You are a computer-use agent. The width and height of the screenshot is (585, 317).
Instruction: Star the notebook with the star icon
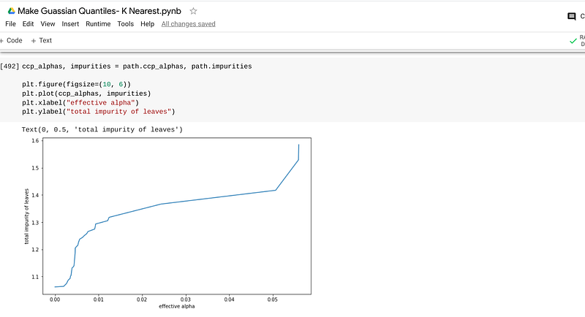tap(193, 11)
